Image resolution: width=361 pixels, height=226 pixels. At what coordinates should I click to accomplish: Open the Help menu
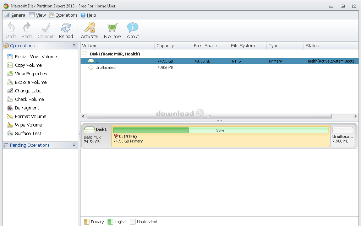88,15
